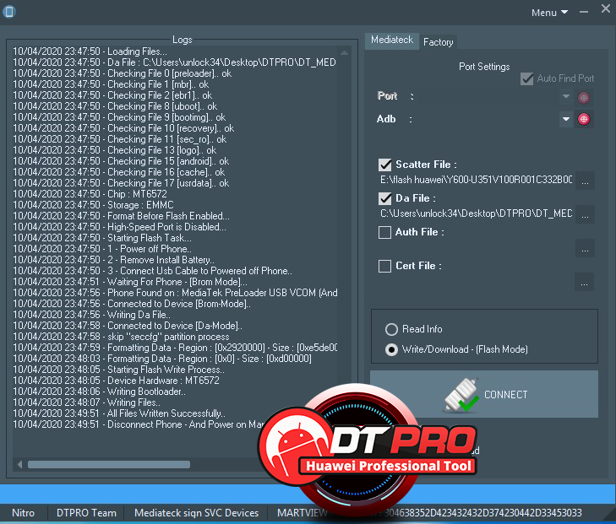This screenshot has height=524, width=616.
Task: Click the app phone icon in title bar
Action: click(9, 12)
